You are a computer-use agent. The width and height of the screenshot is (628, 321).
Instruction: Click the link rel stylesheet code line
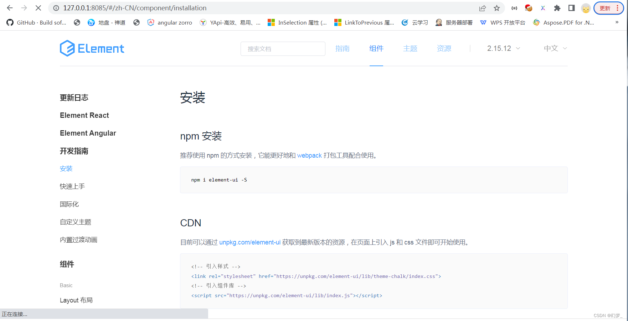pyautogui.click(x=316, y=276)
